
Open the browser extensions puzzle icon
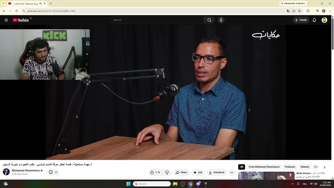point(308,11)
